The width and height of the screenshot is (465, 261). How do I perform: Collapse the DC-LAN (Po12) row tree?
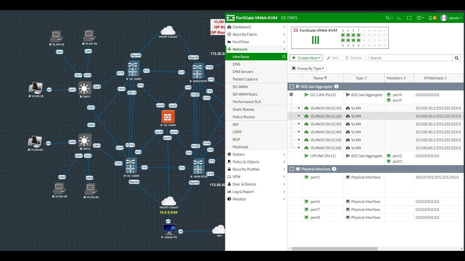291,95
